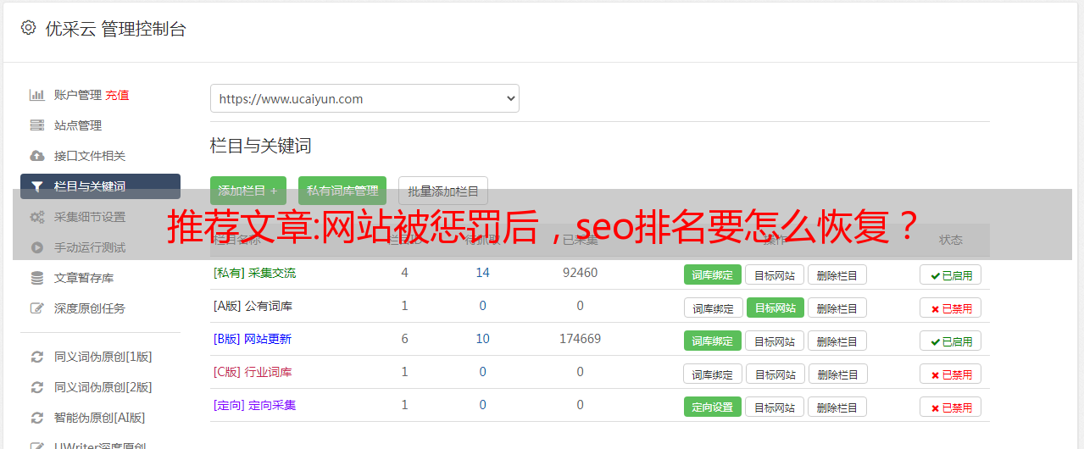Viewport: 1084px width, 449px height.
Task: Toggle 已禁用 status for 定向采集
Action: point(951,407)
